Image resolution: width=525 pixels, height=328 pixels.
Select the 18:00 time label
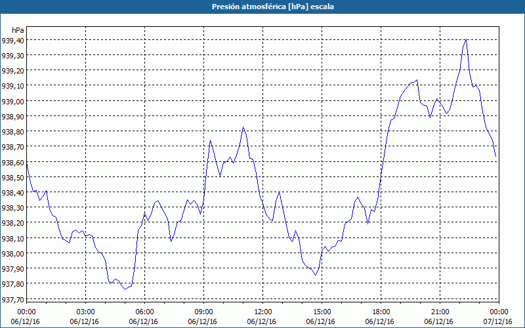(381, 312)
